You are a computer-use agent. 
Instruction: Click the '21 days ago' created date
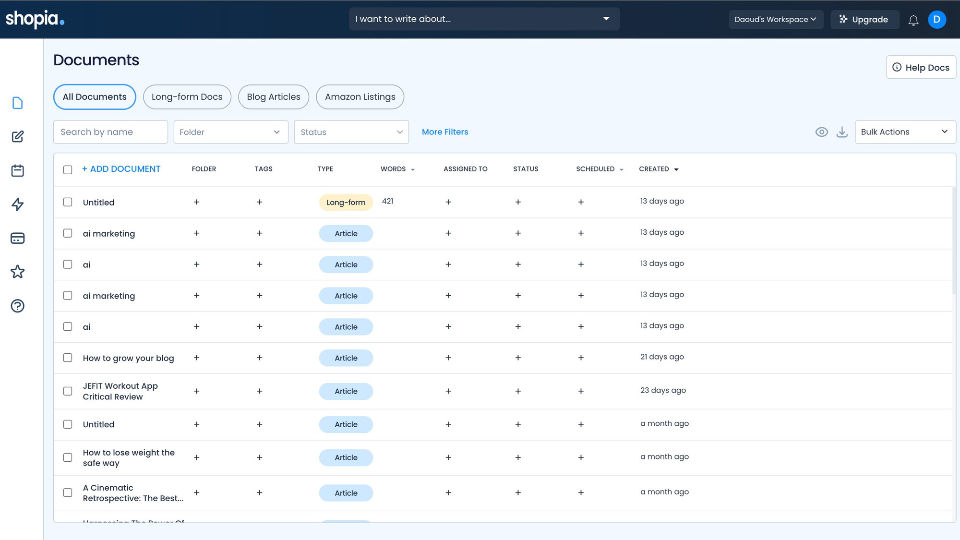click(662, 357)
